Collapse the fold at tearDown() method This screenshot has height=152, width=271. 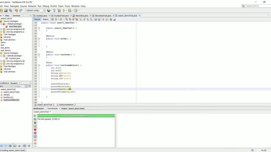click(39, 54)
